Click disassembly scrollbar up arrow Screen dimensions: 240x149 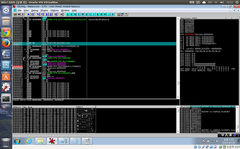(x=178, y=19)
